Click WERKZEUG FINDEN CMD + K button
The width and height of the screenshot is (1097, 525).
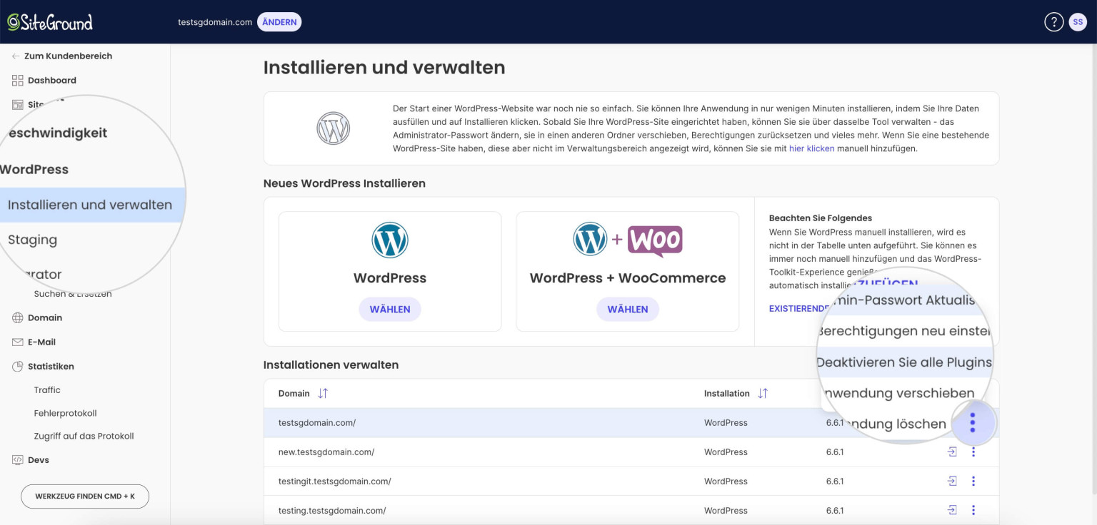(85, 496)
